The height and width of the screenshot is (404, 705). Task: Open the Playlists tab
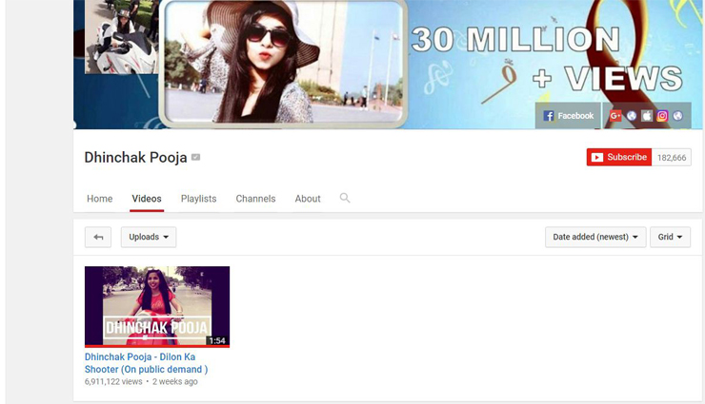(x=199, y=199)
